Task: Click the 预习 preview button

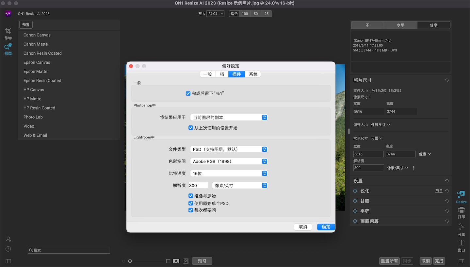Action: tap(202, 261)
